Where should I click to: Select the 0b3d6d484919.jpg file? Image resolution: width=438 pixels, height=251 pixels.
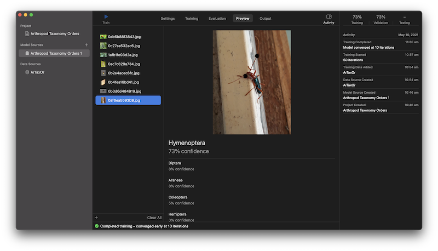[124, 91]
